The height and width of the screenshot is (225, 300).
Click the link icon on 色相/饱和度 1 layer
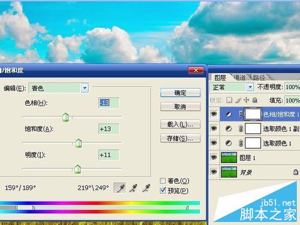241,114
